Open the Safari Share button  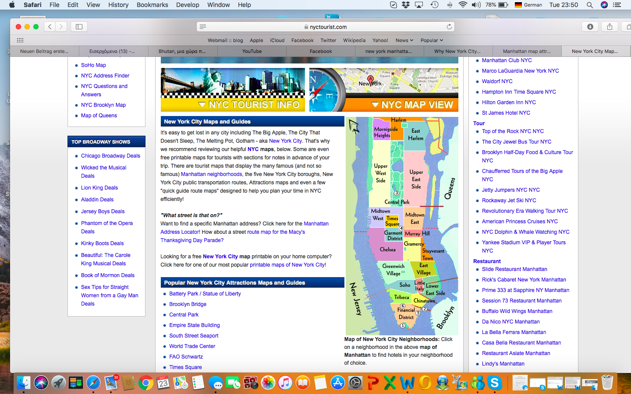[x=610, y=27]
